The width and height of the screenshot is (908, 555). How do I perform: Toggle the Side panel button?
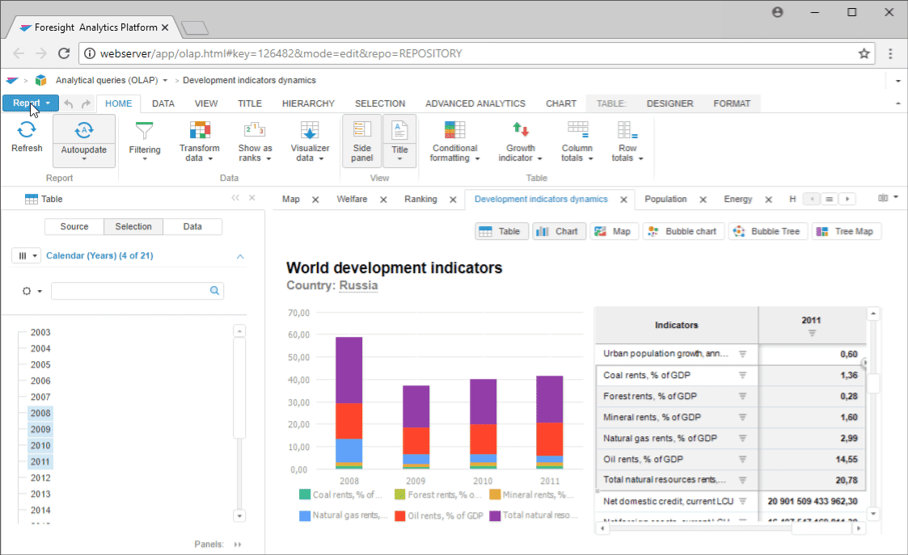[362, 141]
